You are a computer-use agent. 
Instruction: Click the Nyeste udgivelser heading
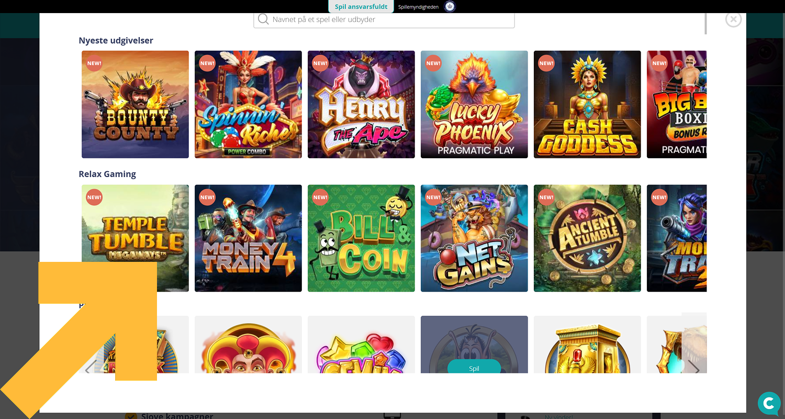click(x=116, y=40)
